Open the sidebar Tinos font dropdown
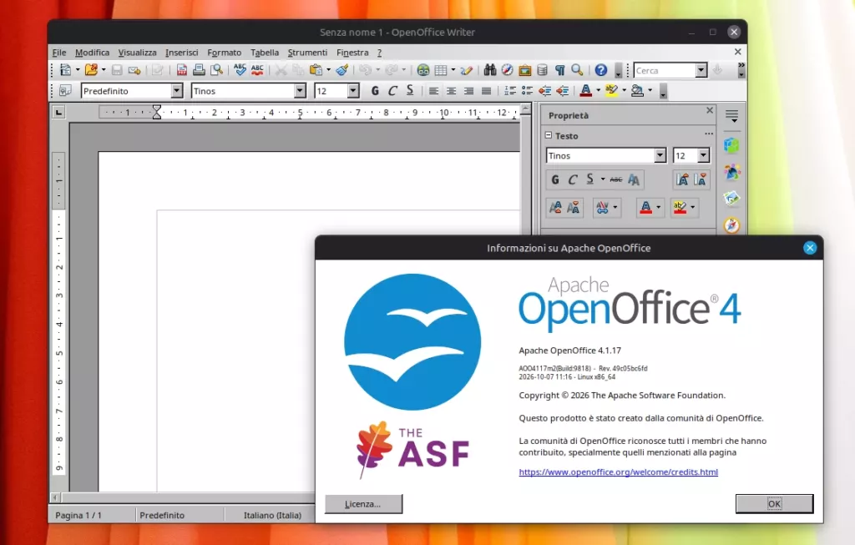855x545 pixels. pos(660,155)
